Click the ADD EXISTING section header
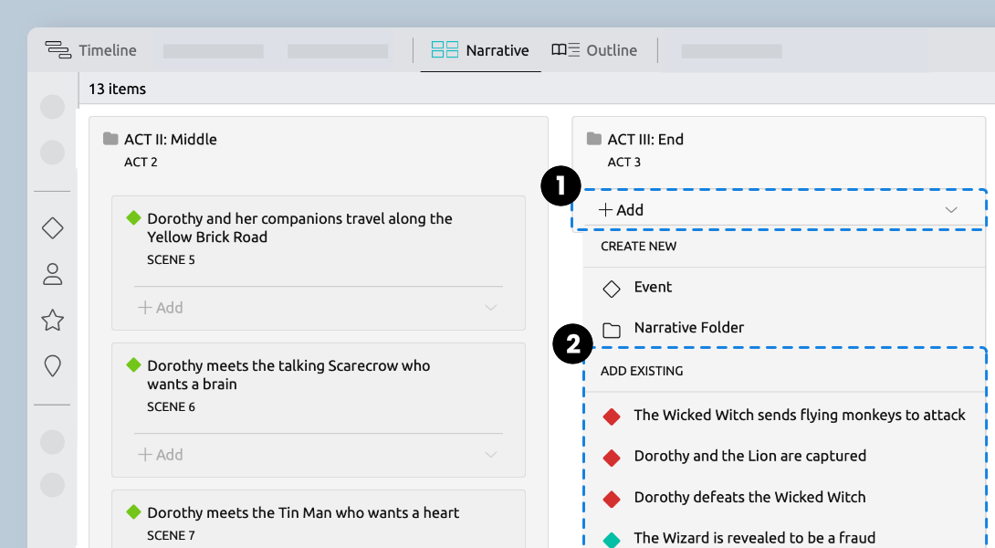 point(642,371)
